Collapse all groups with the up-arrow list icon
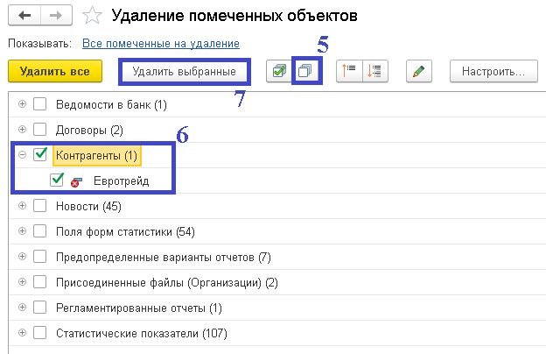Image resolution: width=546 pixels, height=354 pixels. 349,71
